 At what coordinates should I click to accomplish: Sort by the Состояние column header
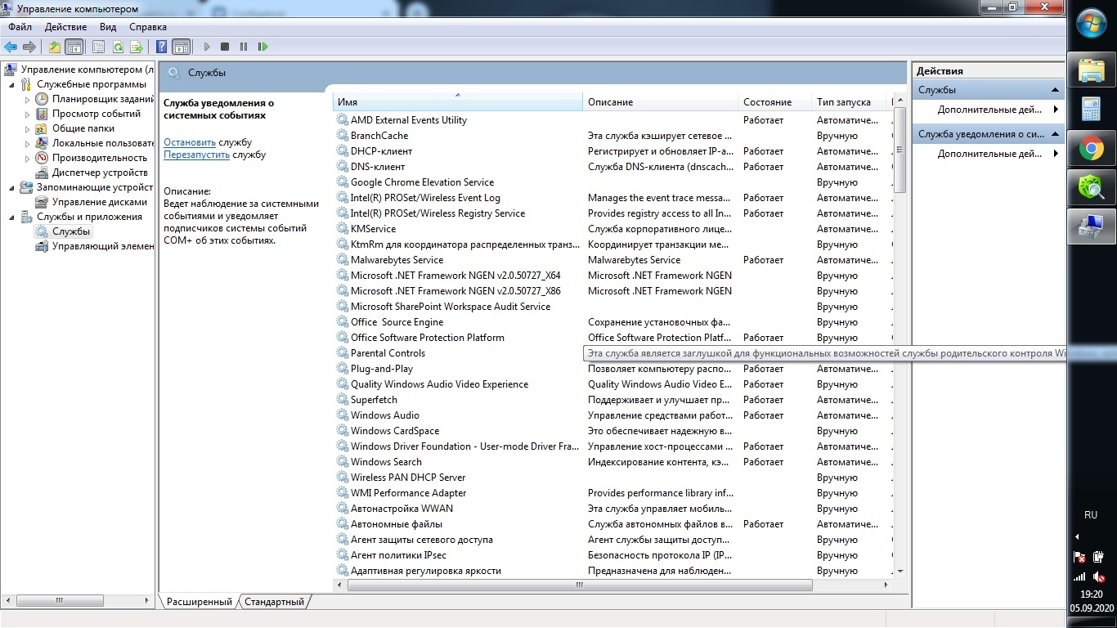click(x=775, y=102)
